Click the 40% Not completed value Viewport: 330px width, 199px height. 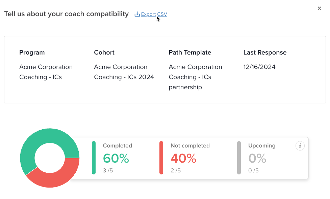click(183, 158)
